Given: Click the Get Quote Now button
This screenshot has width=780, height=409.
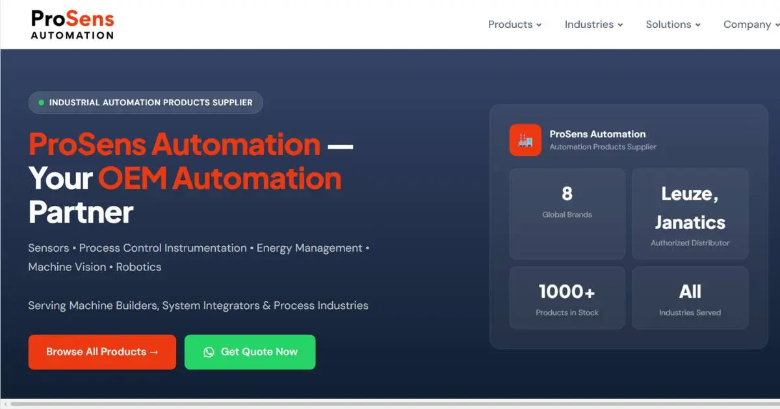Looking at the screenshot, I should click(250, 352).
